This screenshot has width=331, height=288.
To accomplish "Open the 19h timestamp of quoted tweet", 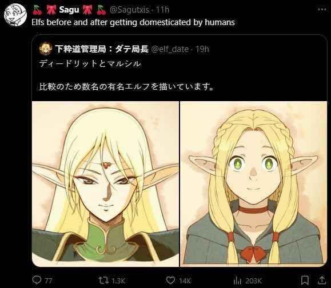I will click(x=202, y=49).
